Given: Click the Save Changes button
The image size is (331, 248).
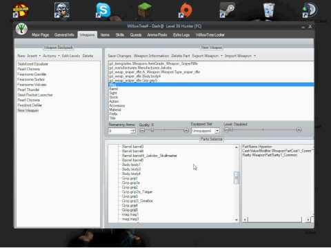Looking at the screenshot, I should click(119, 56).
